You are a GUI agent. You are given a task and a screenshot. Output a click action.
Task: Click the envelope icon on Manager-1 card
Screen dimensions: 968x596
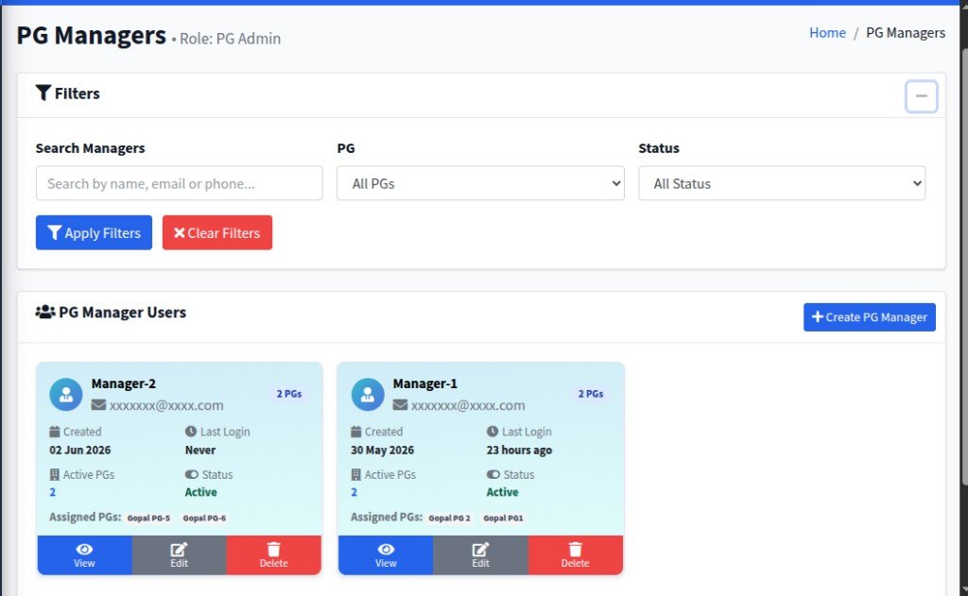coord(400,405)
